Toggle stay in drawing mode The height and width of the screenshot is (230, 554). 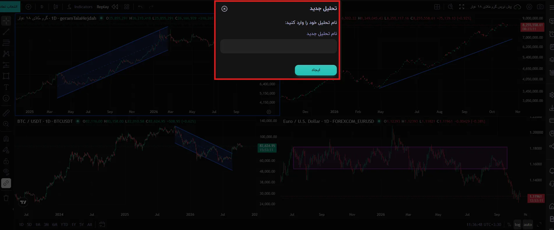tap(6, 150)
